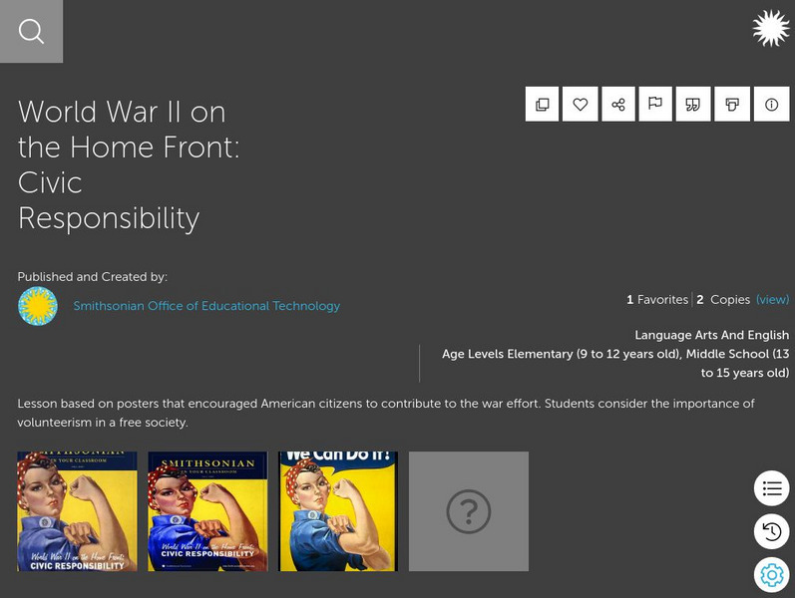795x598 pixels.
Task: Favorite the collection using the heart icon
Action: (580, 104)
